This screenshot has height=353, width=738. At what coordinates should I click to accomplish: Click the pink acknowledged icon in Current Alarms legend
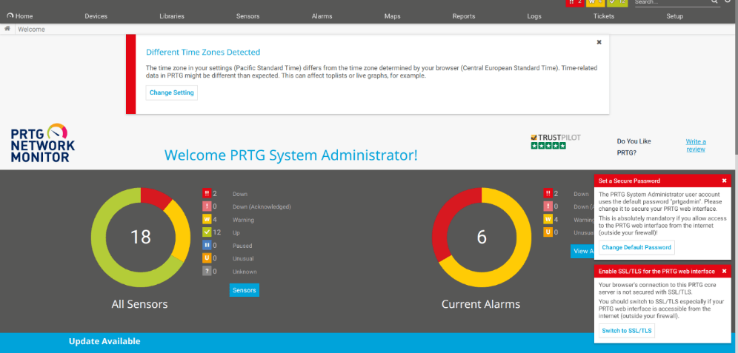(548, 206)
